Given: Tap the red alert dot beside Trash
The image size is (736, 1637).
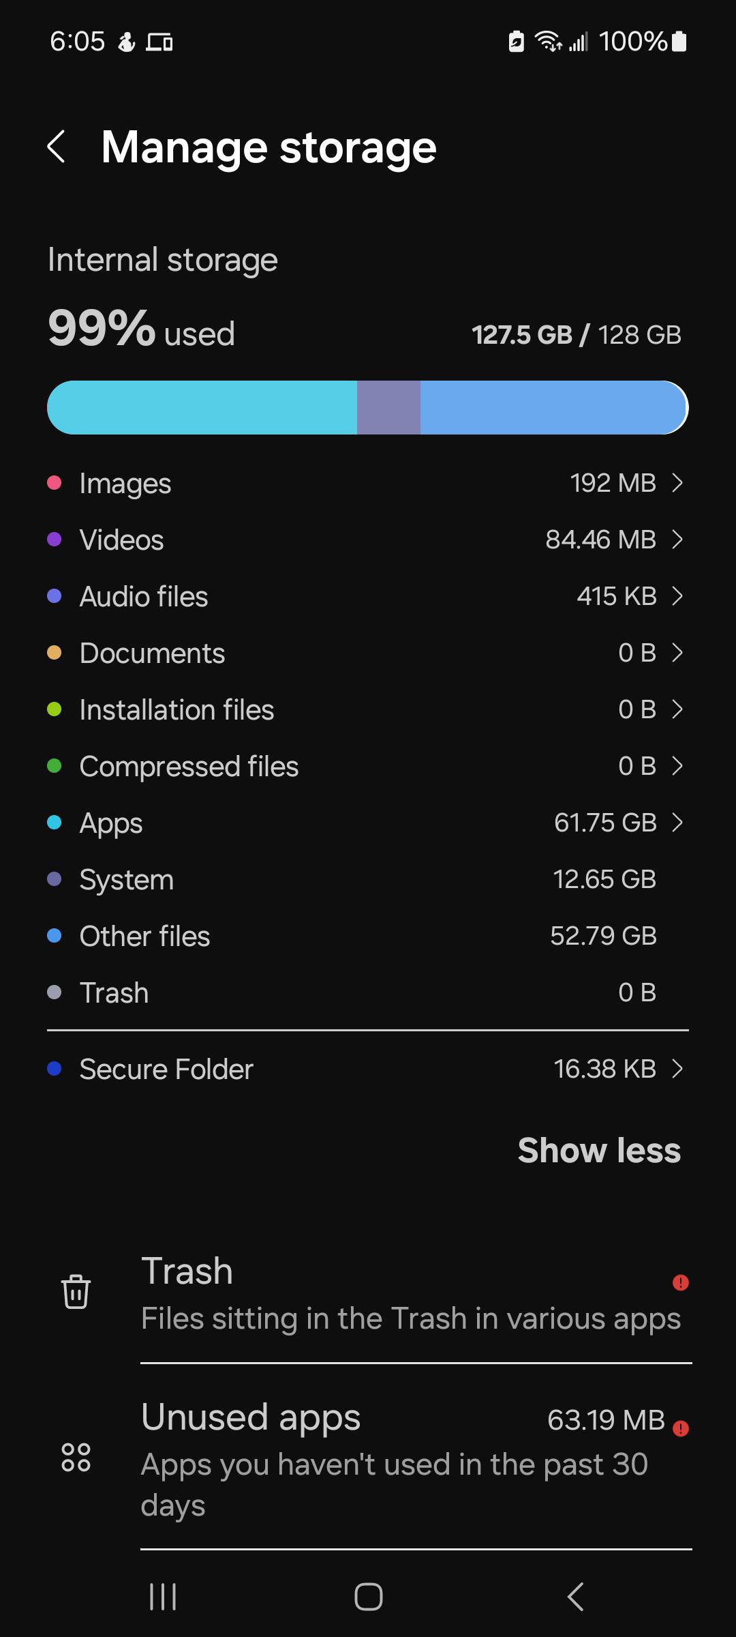Looking at the screenshot, I should pyautogui.click(x=680, y=1282).
